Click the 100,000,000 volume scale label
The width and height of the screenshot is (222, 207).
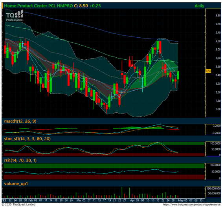coord(214,189)
